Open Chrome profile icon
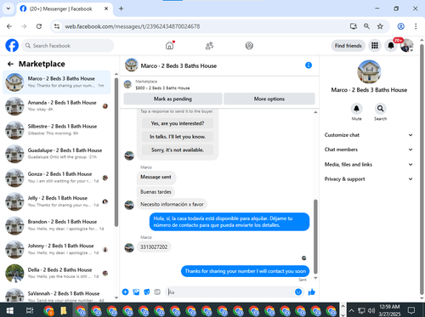 (401, 26)
